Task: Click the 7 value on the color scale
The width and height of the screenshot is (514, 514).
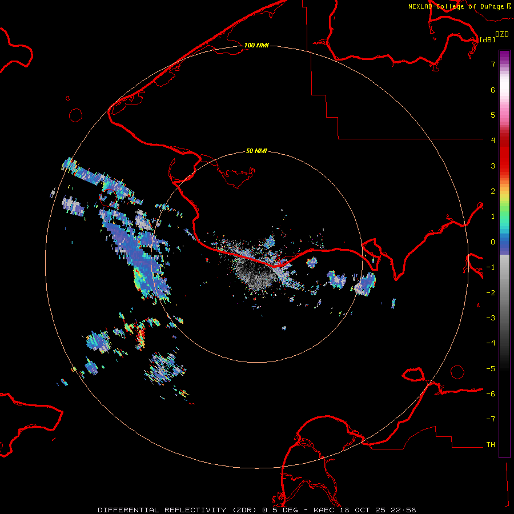Action: (493, 64)
